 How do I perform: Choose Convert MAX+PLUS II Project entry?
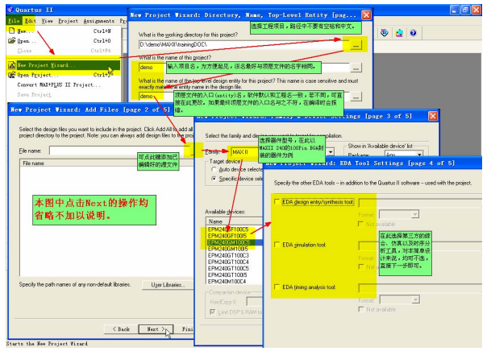click(x=59, y=85)
